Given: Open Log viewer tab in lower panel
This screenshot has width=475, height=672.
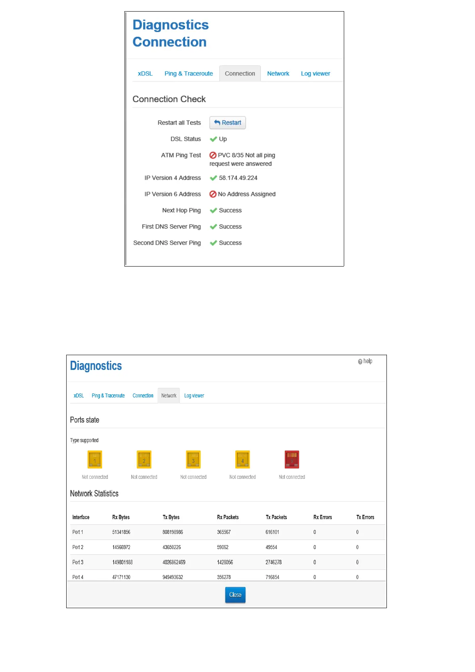Looking at the screenshot, I should [194, 396].
